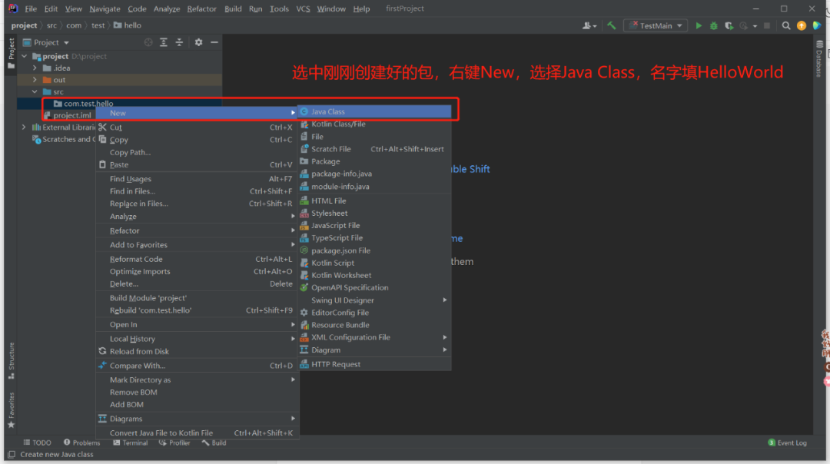Click Copy in context menu
The height and width of the screenshot is (464, 830).
tap(197, 140)
